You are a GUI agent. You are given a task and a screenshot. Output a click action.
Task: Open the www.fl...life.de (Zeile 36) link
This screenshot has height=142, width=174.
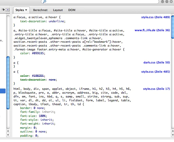(152, 30)
